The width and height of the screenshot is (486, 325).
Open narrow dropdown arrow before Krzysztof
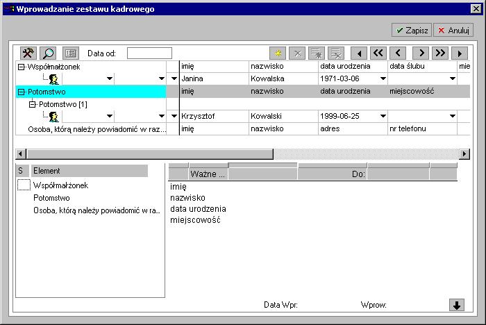pyautogui.click(x=174, y=116)
